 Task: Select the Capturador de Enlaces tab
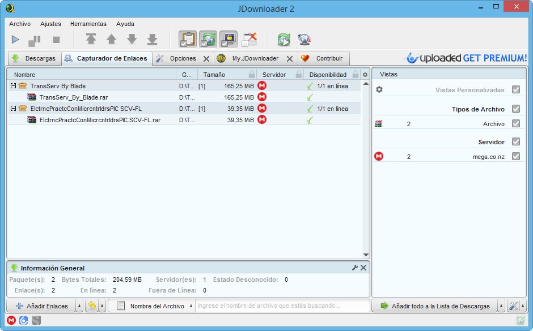click(107, 58)
